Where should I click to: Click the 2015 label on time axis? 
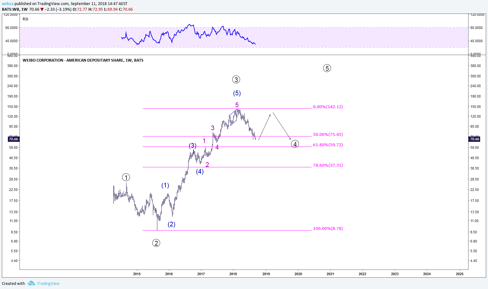[x=137, y=274]
